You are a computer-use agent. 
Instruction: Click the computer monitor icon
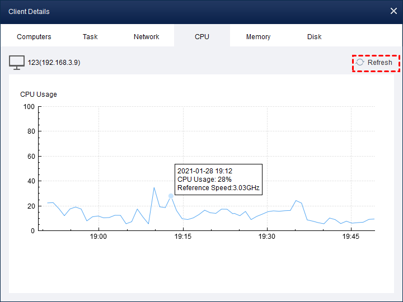pos(17,63)
